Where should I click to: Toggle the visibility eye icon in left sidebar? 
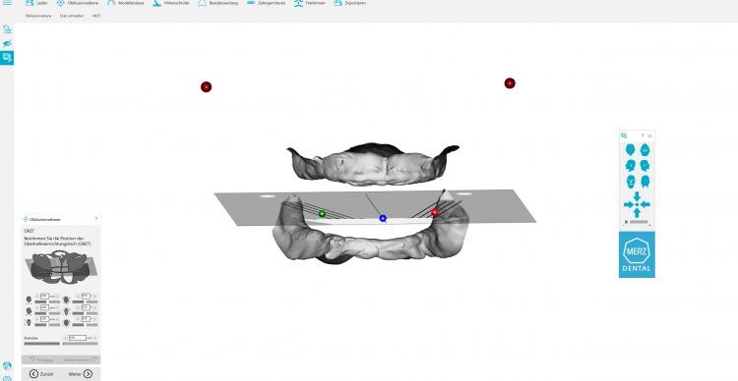click(x=7, y=43)
